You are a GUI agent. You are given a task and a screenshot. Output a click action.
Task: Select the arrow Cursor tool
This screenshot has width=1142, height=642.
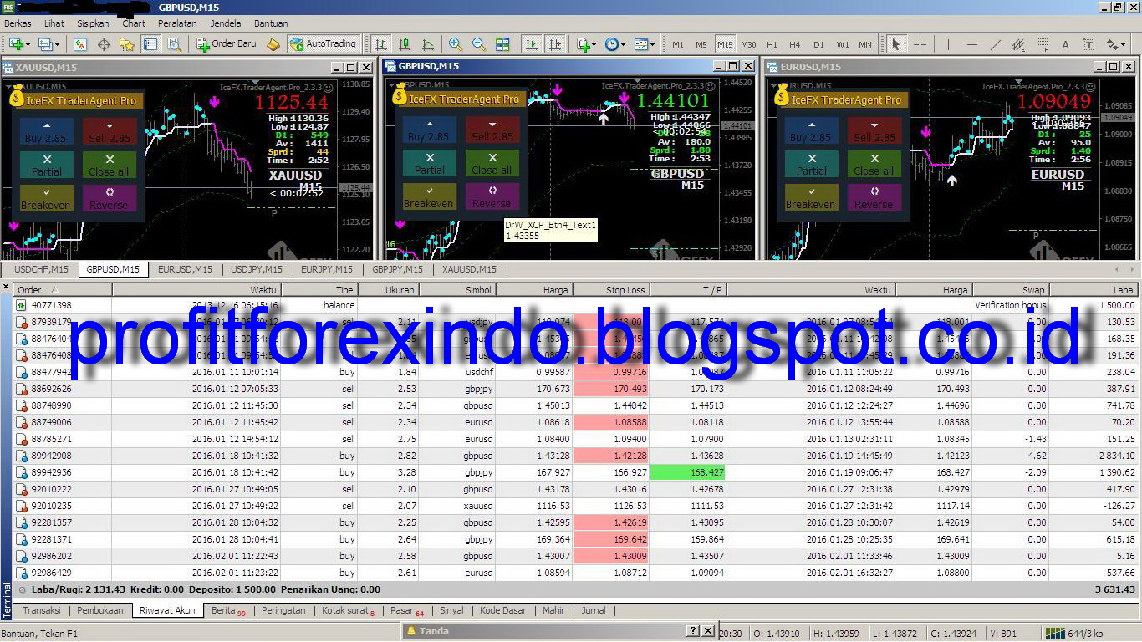(895, 44)
